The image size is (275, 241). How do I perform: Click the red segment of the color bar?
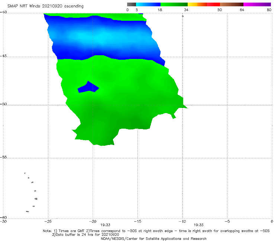tap(213, 4)
